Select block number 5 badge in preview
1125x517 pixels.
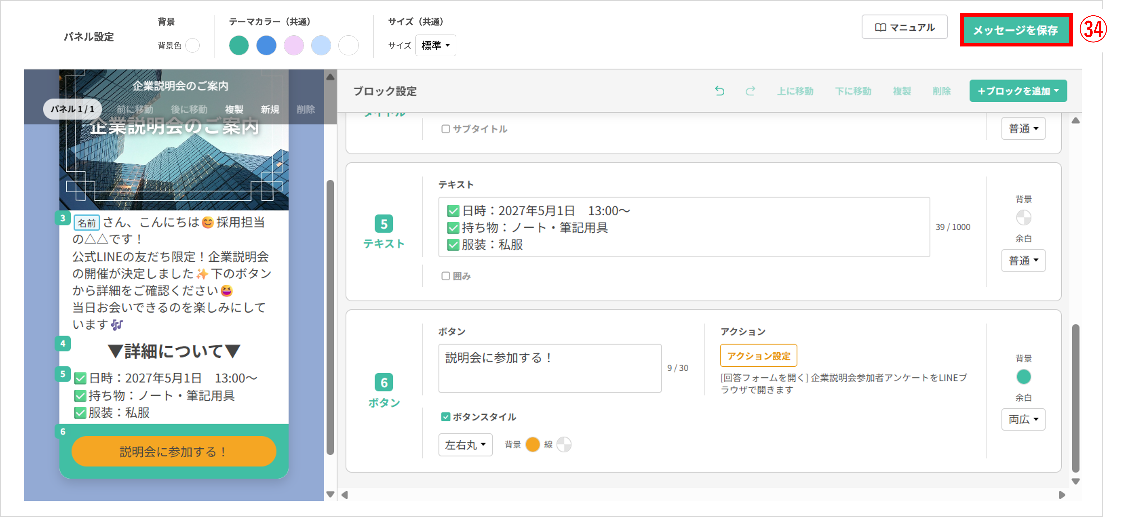63,374
